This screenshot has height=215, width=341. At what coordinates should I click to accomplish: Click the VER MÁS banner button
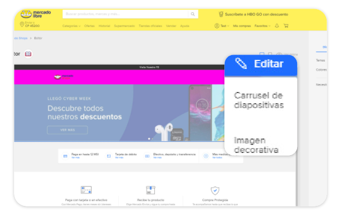pos(67,130)
